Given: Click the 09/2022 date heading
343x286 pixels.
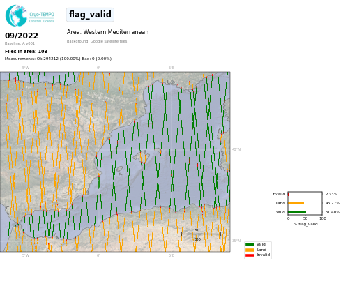Looking at the screenshot, I should (x=22, y=36).
